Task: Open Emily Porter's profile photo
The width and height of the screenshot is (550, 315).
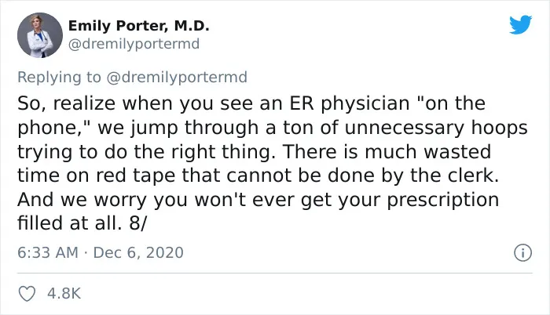Action: click(x=40, y=35)
